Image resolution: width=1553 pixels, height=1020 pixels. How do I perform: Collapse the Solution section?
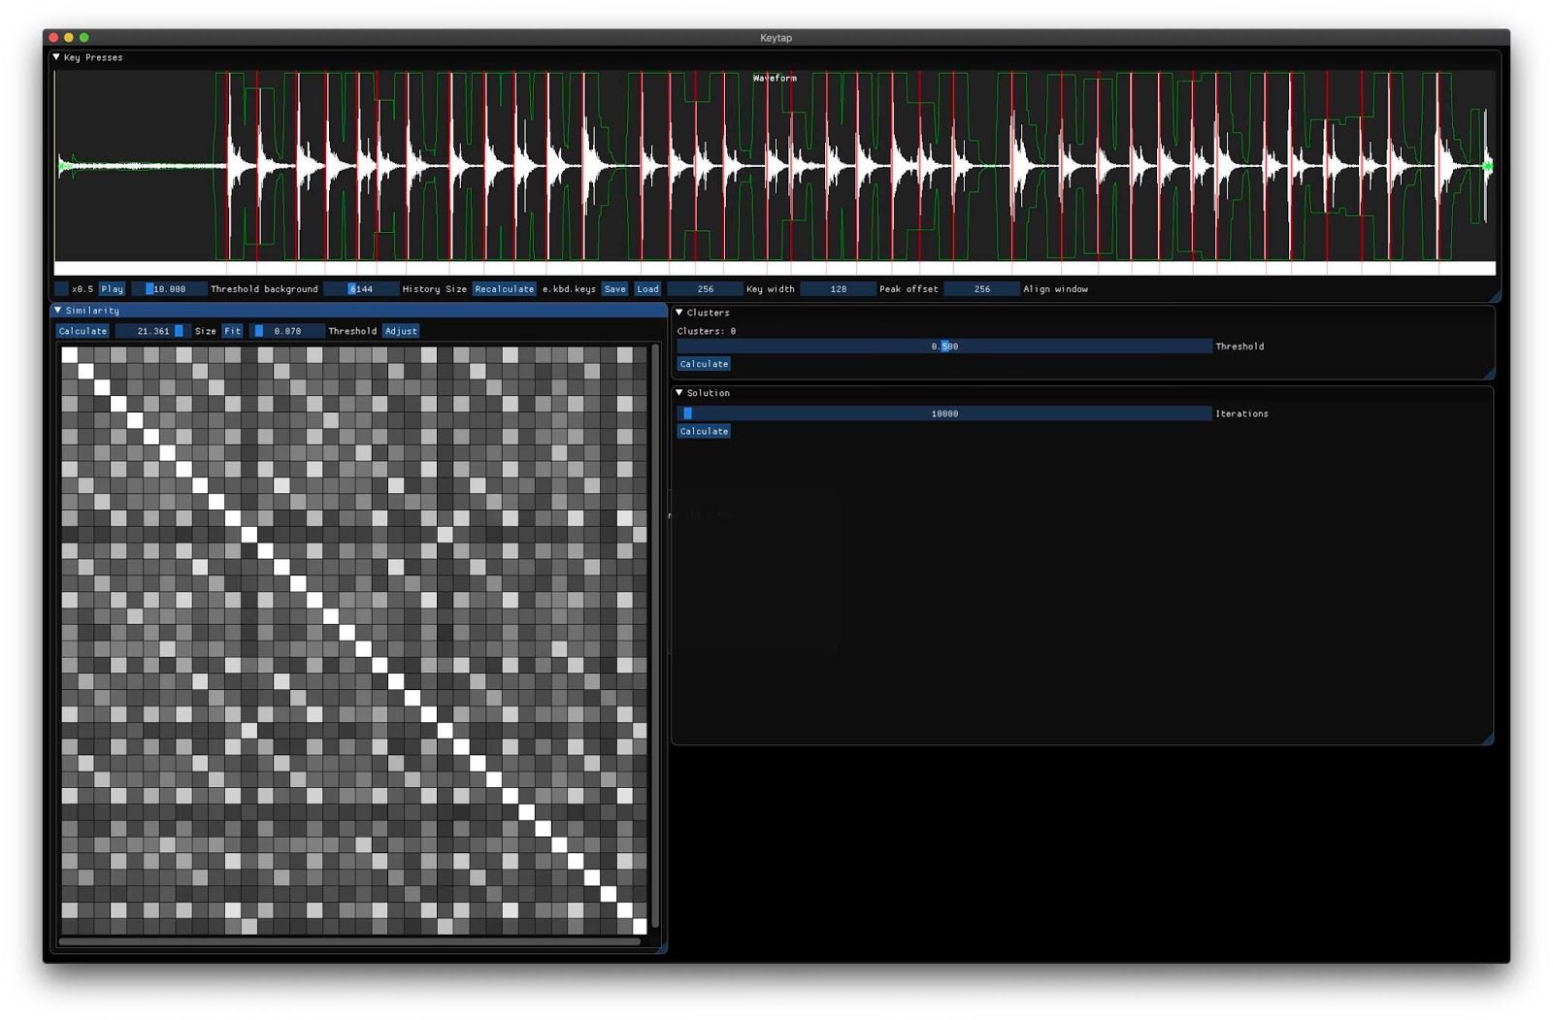679,393
